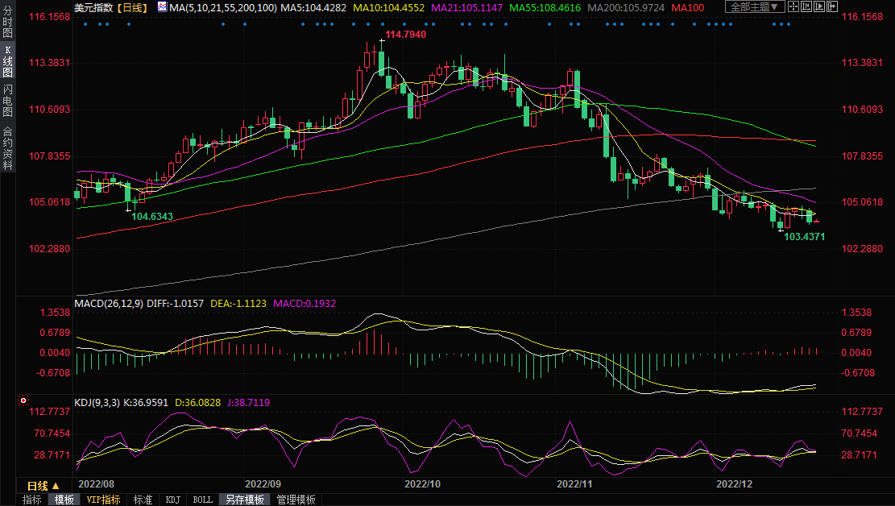
Task: Open 管理模板 button
Action: coord(296,500)
